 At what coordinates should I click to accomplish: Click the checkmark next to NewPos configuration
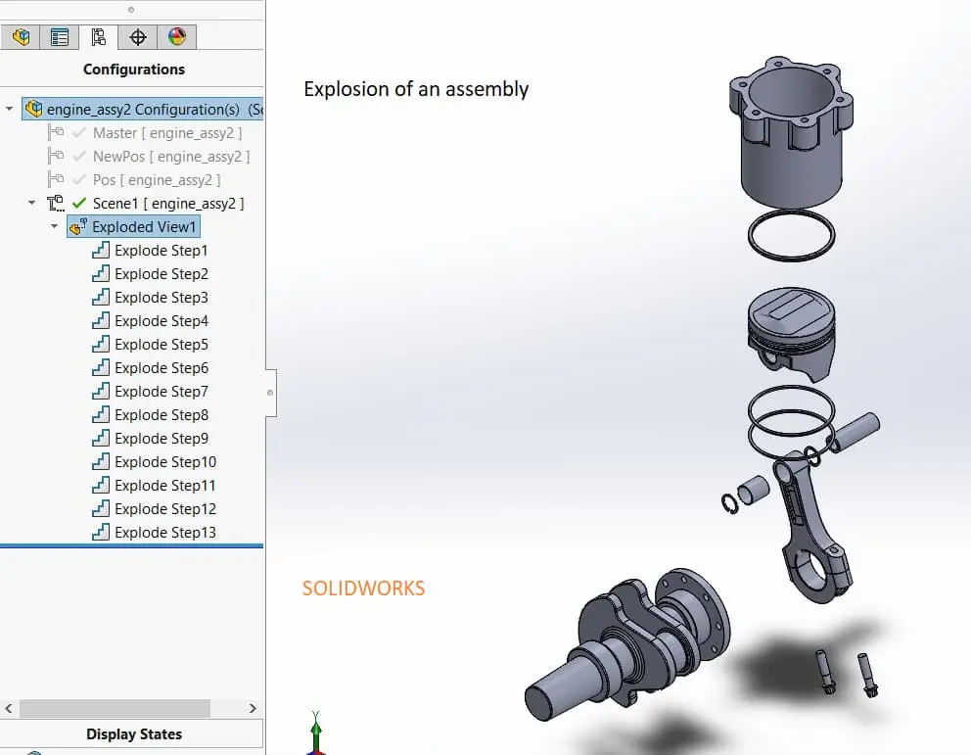(81, 156)
